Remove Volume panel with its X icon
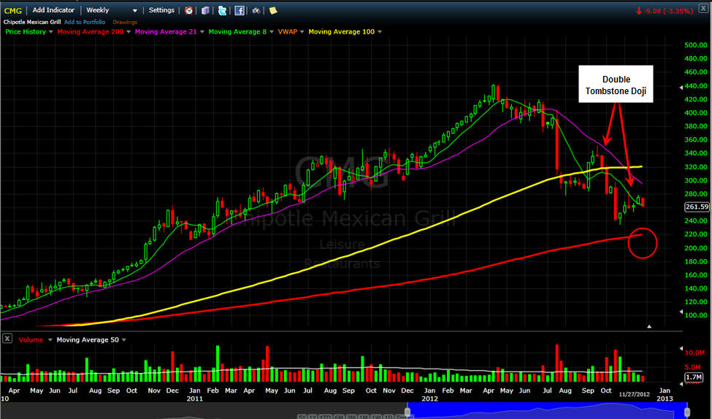 [7, 339]
